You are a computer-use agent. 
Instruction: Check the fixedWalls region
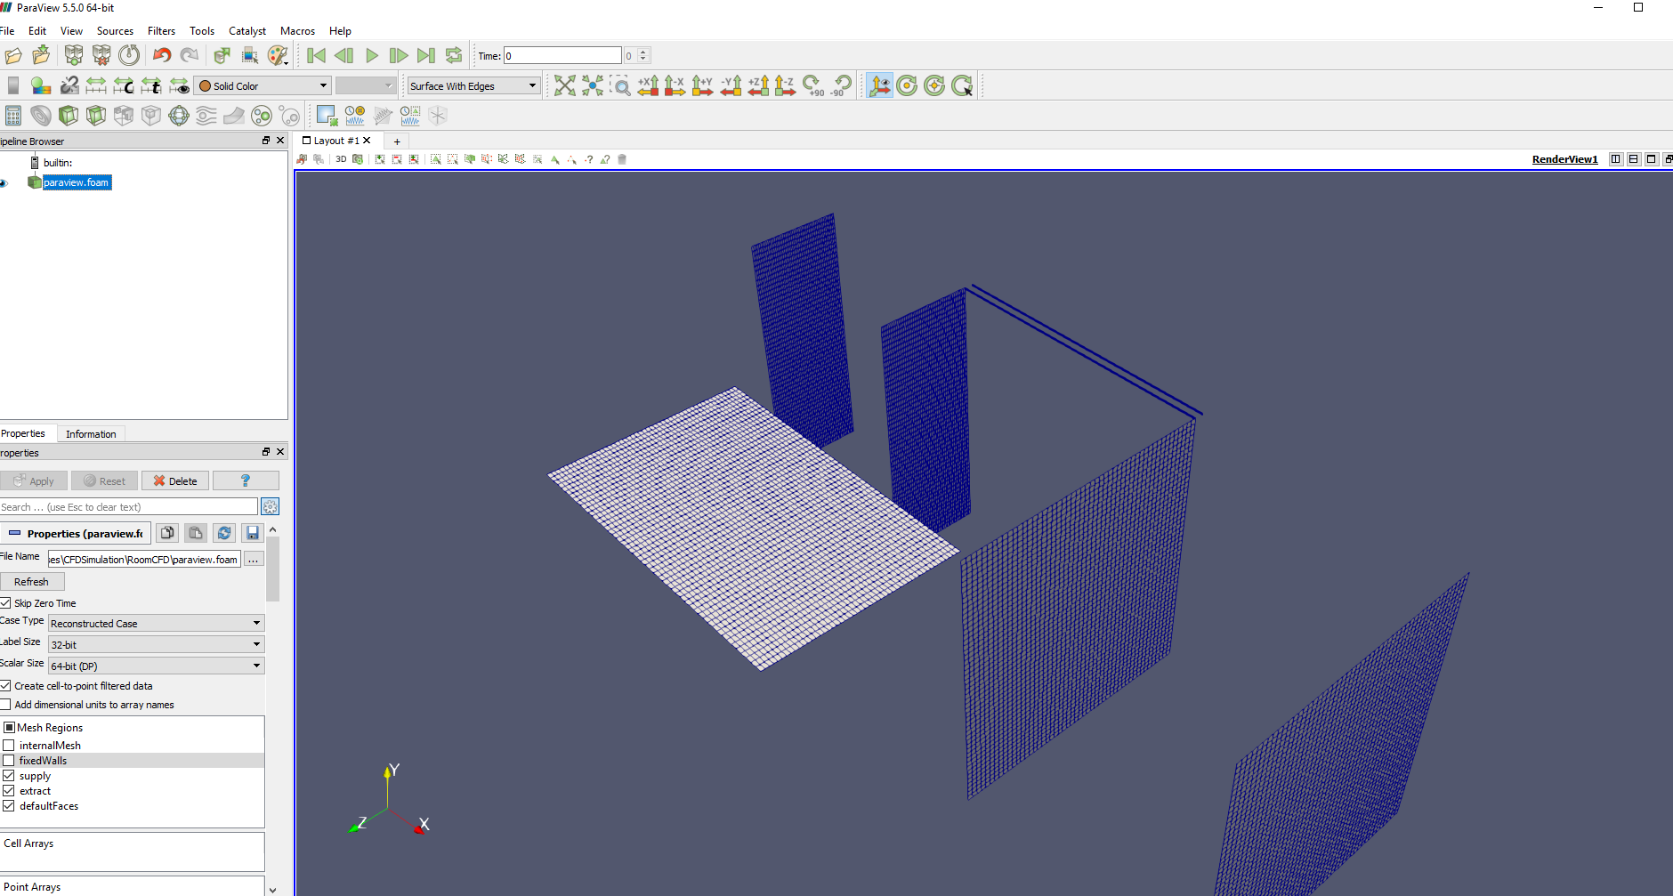pyautogui.click(x=9, y=761)
